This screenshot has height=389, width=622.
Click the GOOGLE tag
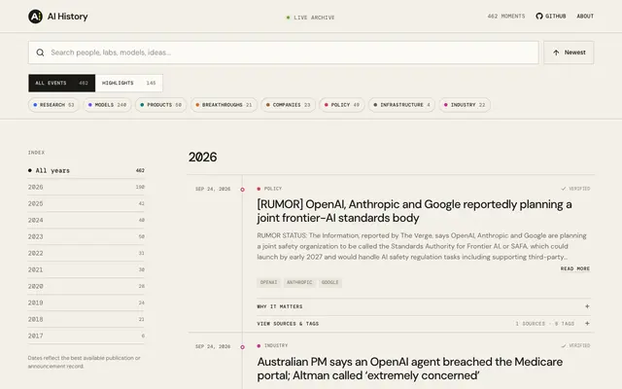(x=330, y=283)
